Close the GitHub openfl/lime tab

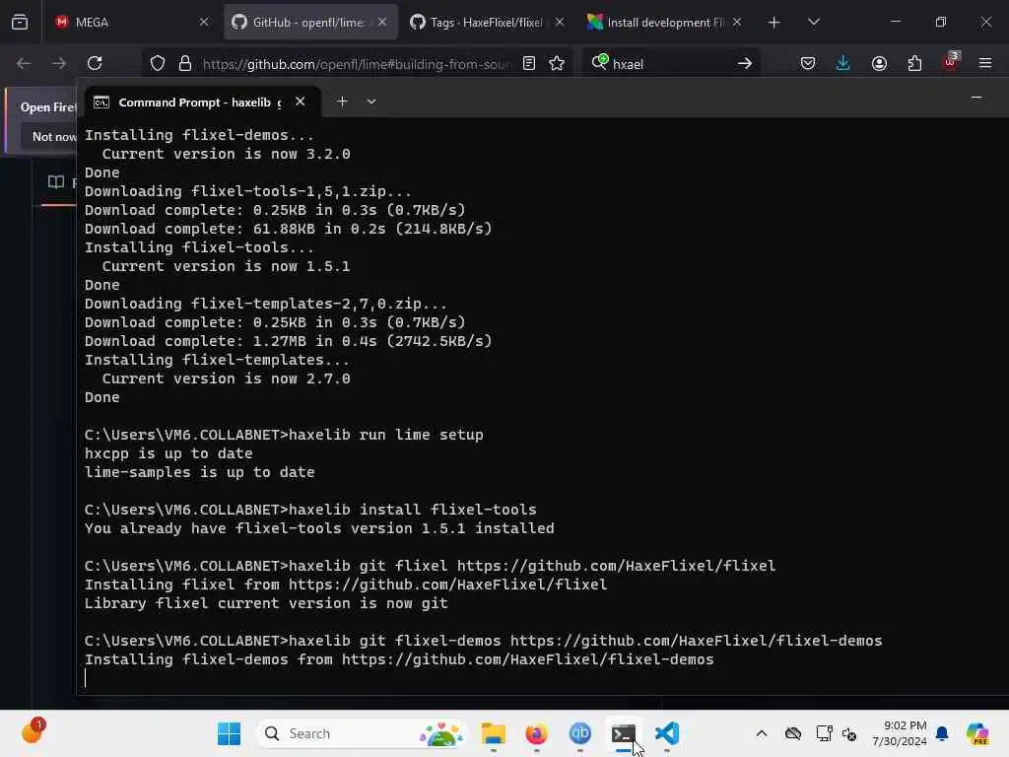(x=382, y=23)
